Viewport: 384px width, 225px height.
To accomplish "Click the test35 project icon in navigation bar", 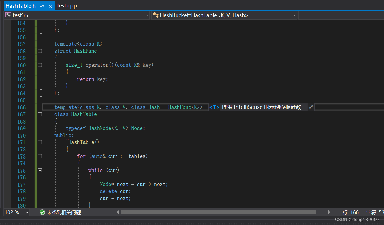I will 8,15.
